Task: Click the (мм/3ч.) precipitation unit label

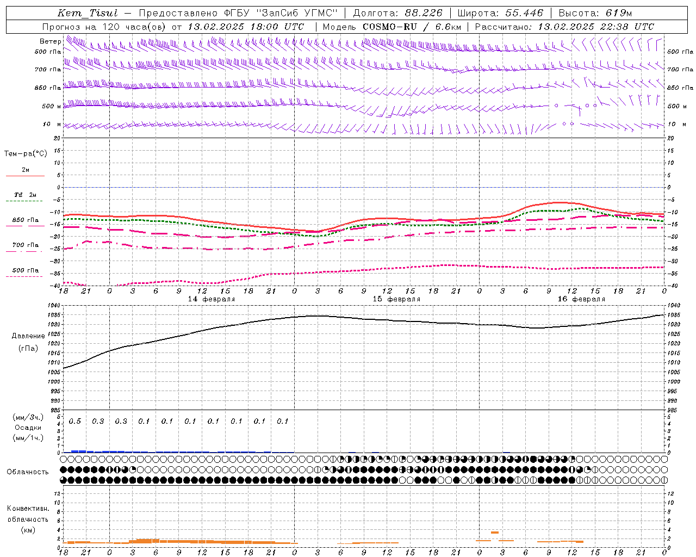Action: click(x=28, y=417)
